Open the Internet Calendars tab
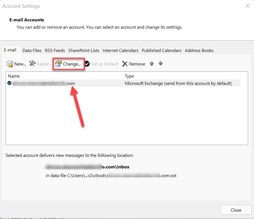This screenshot has width=254, height=219. (120, 51)
